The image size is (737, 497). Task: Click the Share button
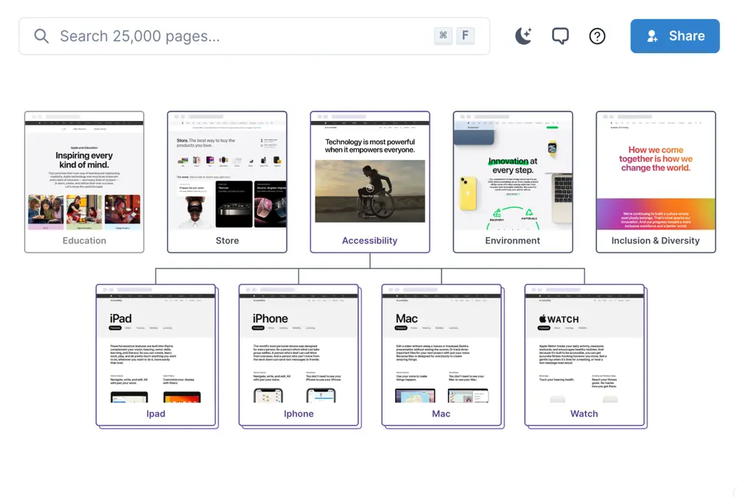tap(674, 35)
